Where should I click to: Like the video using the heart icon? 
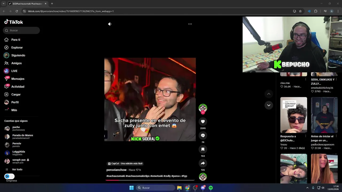[x=203, y=122]
